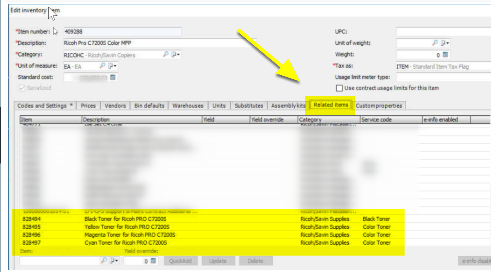Click the bottom Item field lookup magnifier
The width and height of the screenshot is (491, 272).
(x=104, y=261)
